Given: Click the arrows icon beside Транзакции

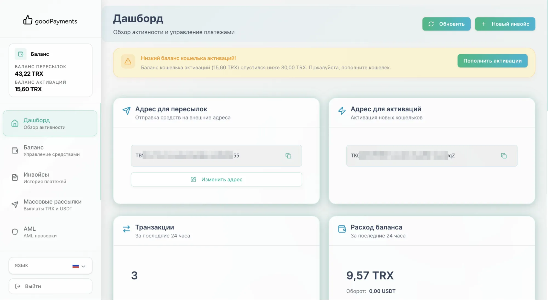Looking at the screenshot, I should [x=126, y=229].
